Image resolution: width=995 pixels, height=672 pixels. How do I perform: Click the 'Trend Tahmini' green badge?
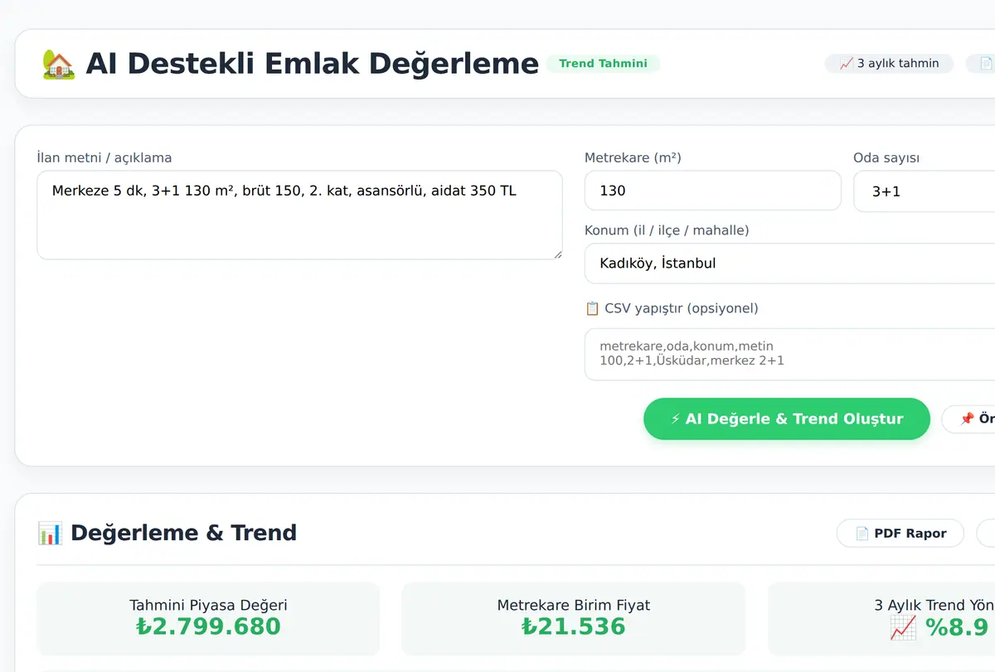(603, 64)
